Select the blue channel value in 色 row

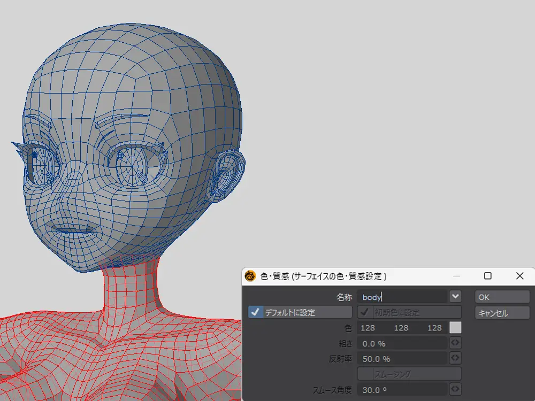[434, 328]
